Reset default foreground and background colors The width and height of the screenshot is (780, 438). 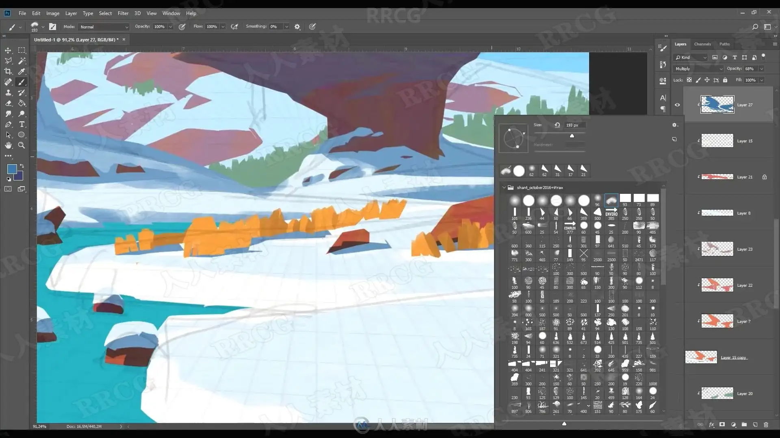pos(9,179)
